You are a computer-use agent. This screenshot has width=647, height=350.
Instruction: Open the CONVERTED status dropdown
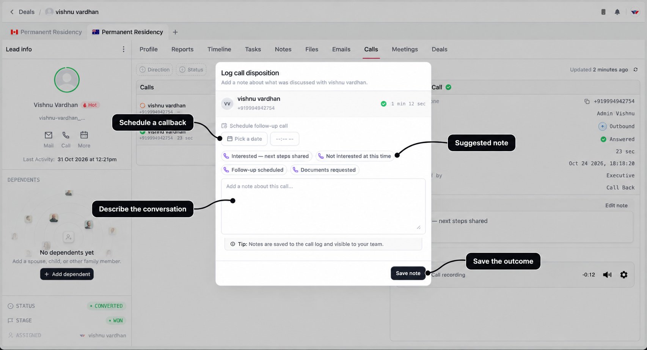[x=107, y=306]
